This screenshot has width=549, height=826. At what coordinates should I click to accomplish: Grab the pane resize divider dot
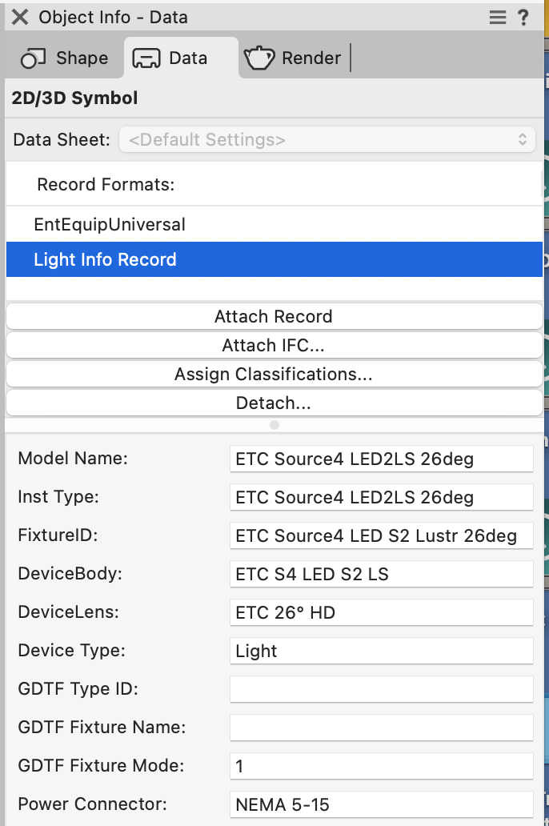tap(274, 425)
